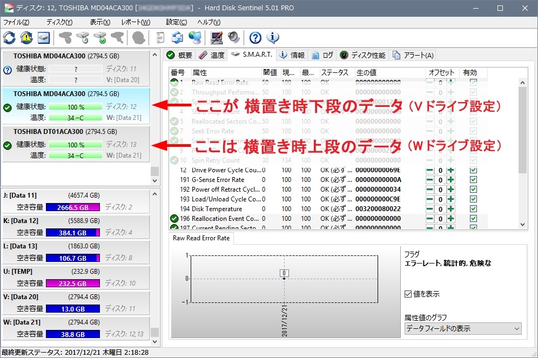Open the 表示 menu
The image size is (538, 358).
point(100,22)
